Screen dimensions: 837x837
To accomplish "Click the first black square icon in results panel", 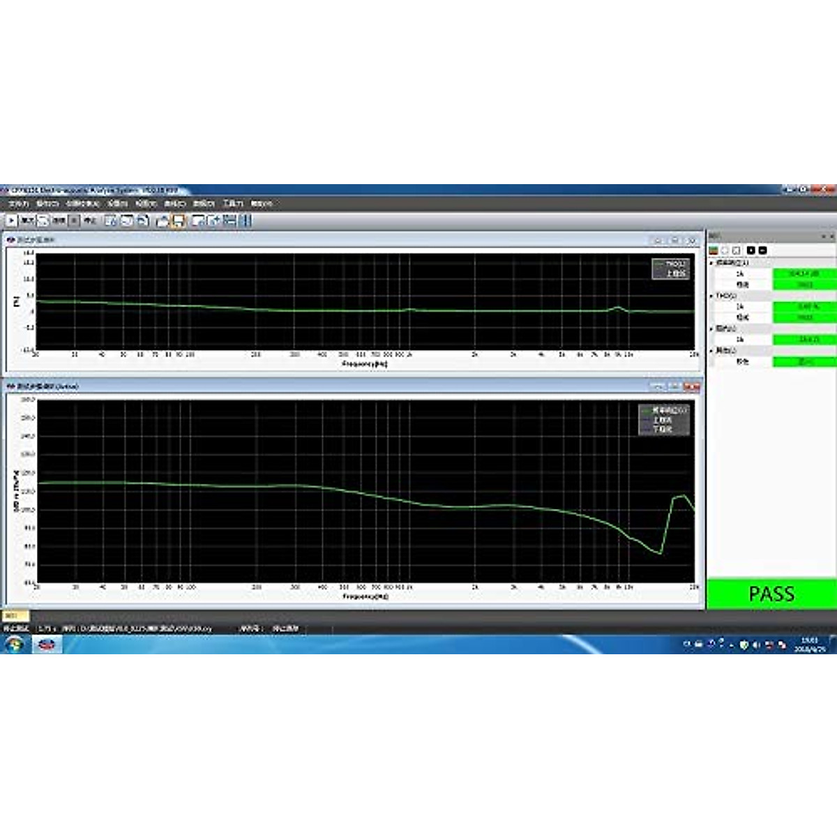I will [x=751, y=250].
